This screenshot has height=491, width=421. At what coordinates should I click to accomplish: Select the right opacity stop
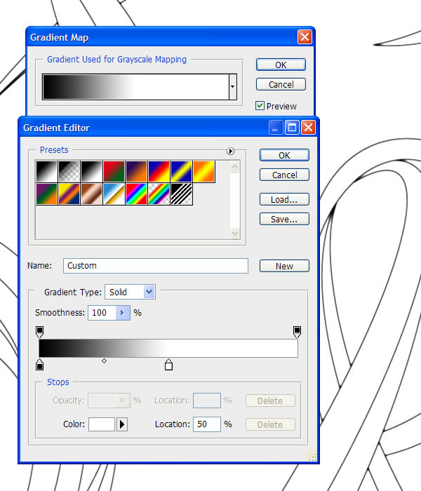click(x=297, y=332)
